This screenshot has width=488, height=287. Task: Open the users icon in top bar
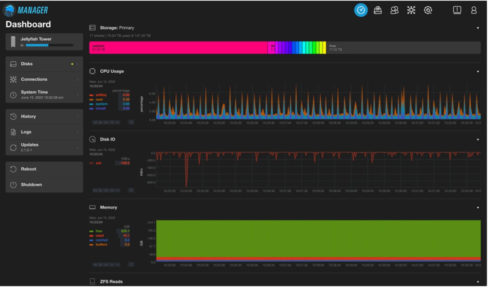[394, 10]
